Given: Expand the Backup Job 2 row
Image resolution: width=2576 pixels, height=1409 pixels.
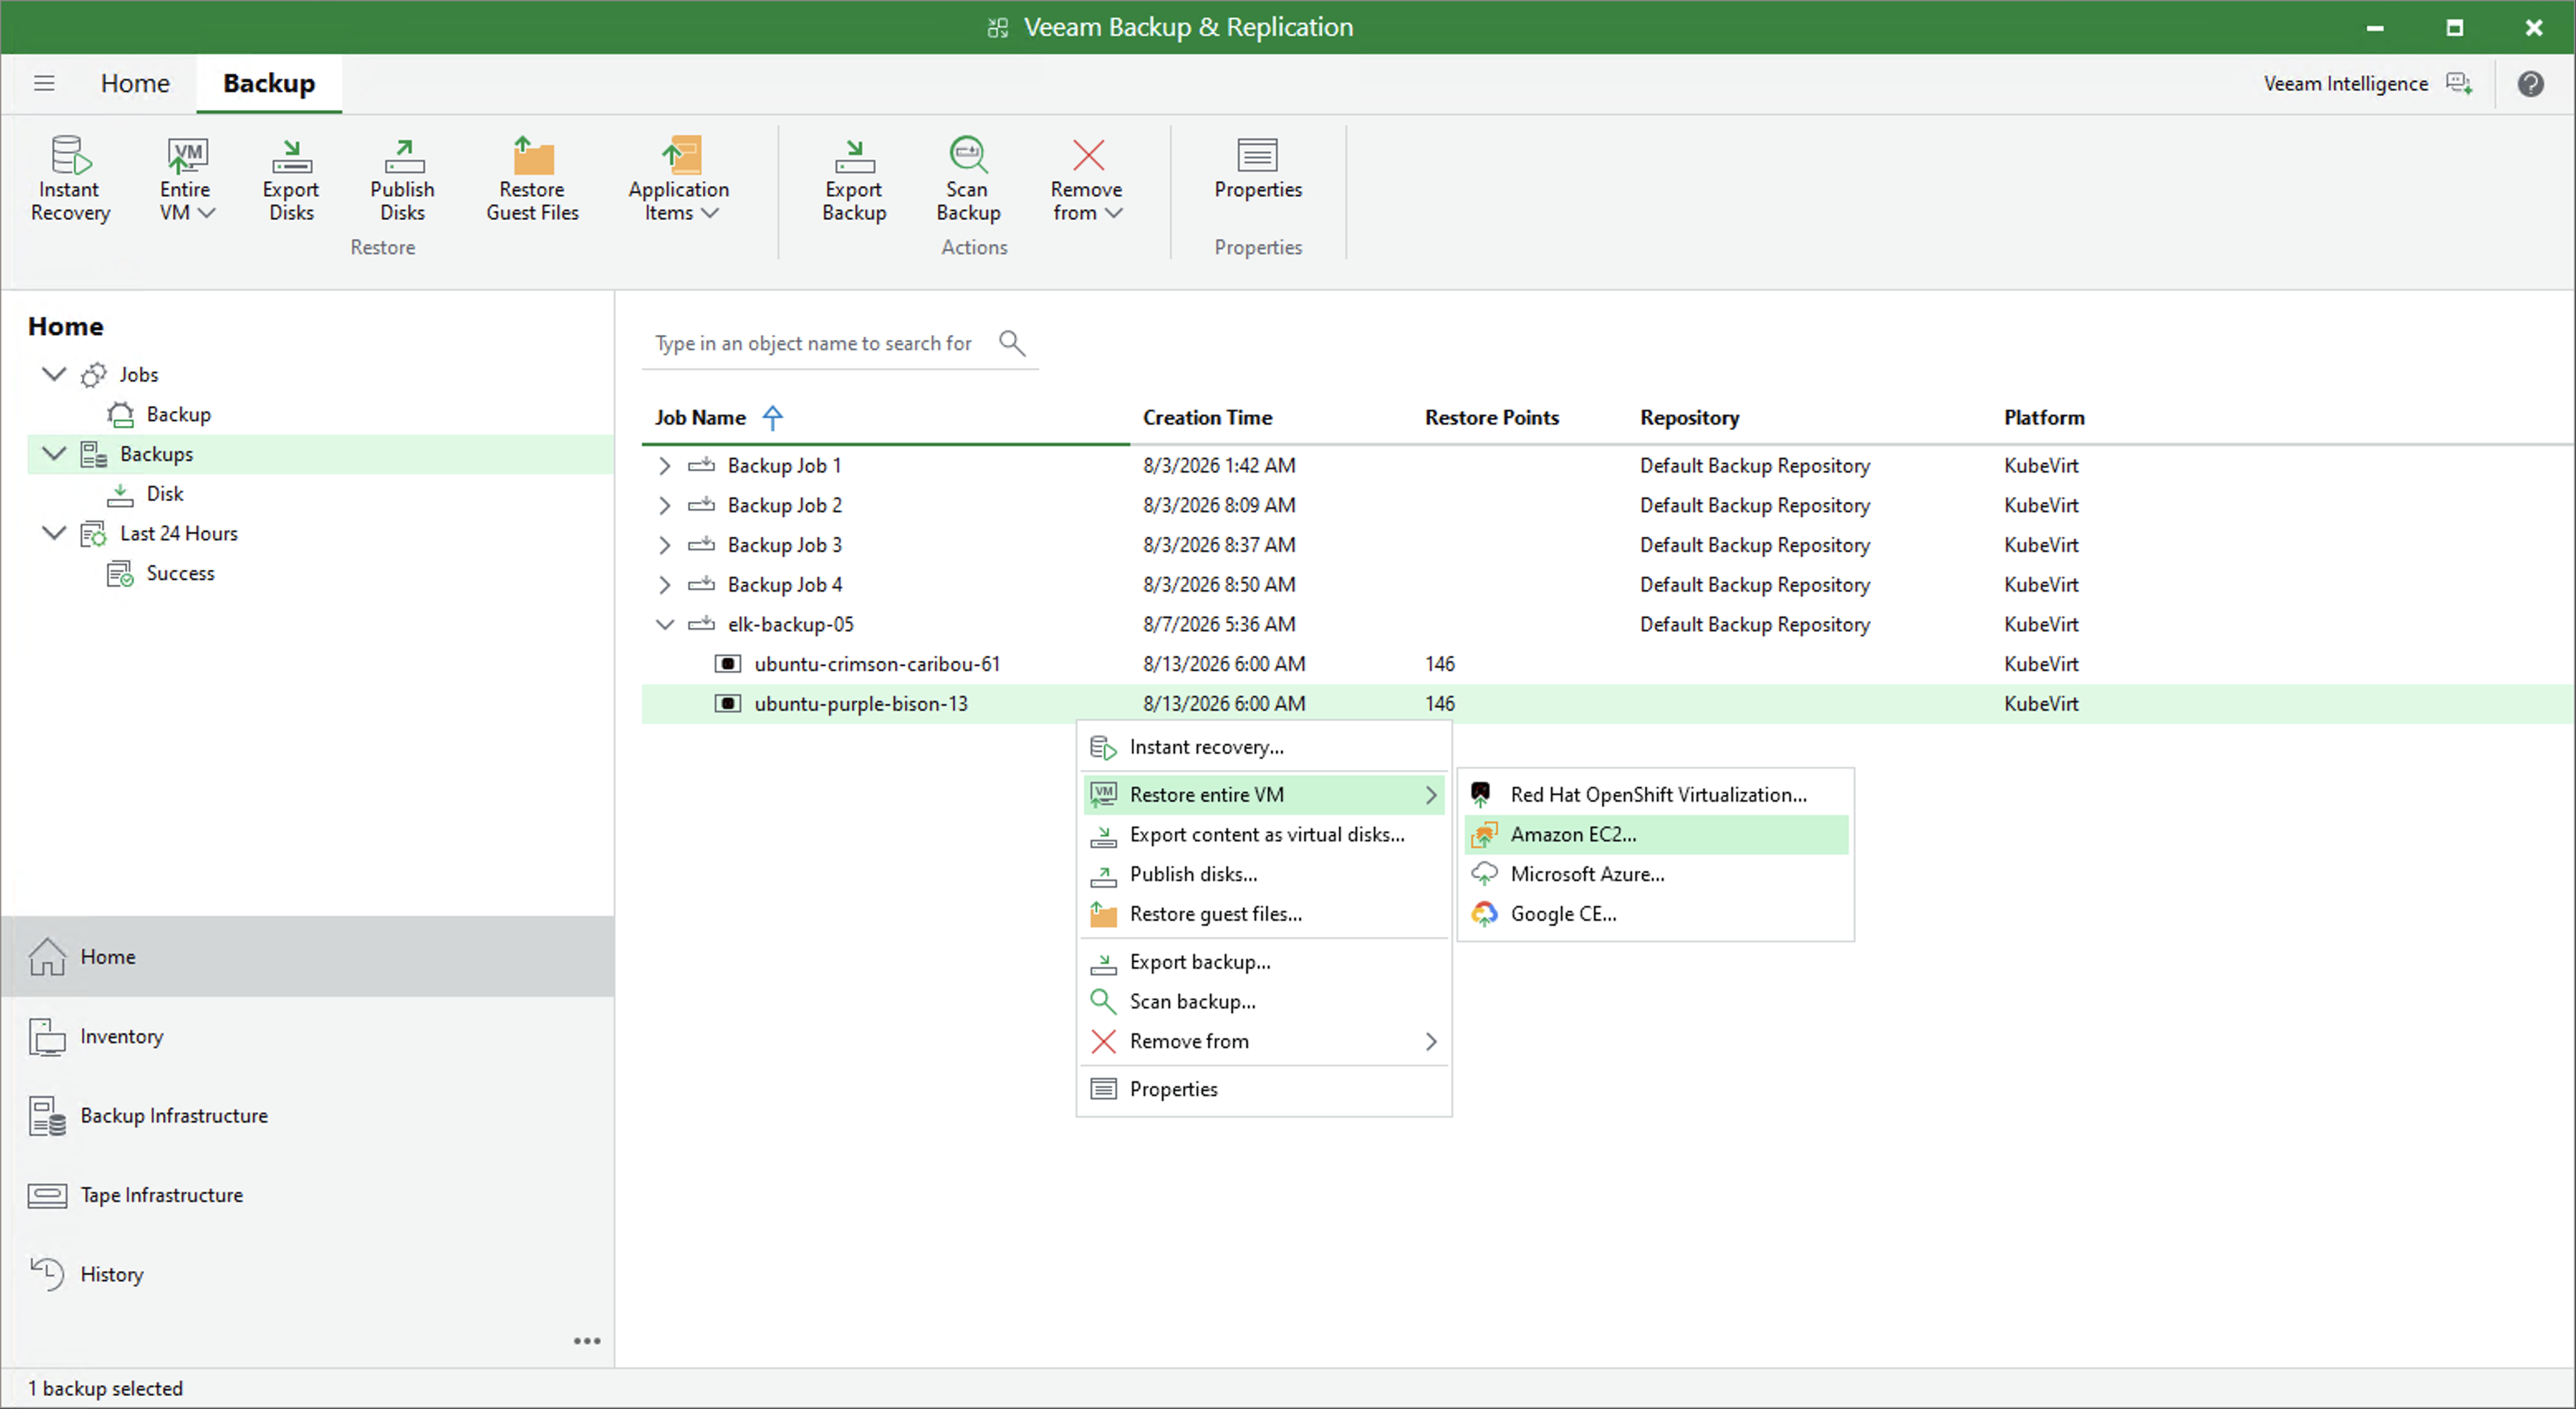Looking at the screenshot, I should click(x=664, y=506).
